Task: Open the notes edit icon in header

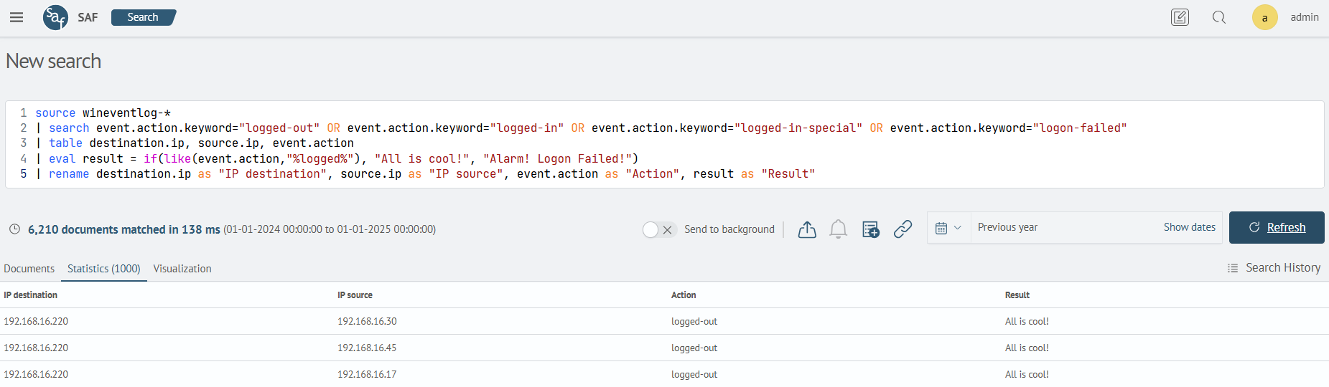Action: (1180, 17)
